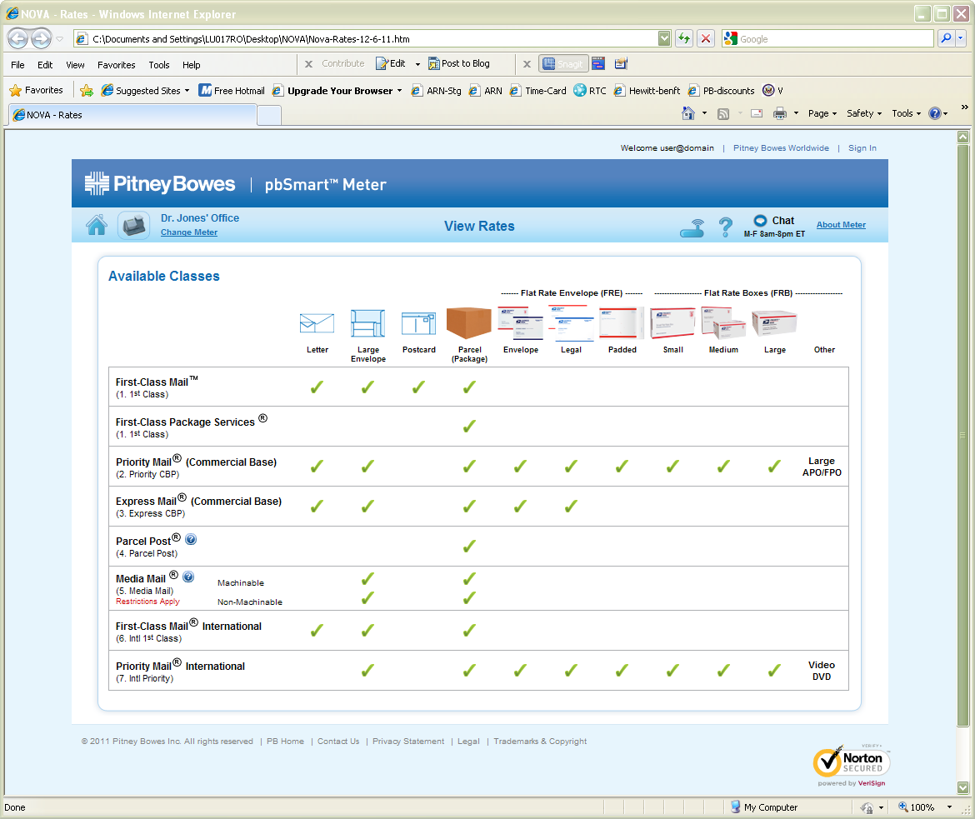Screen dimensions: 975x819
Task: Open the Help menu
Action: [x=192, y=65]
